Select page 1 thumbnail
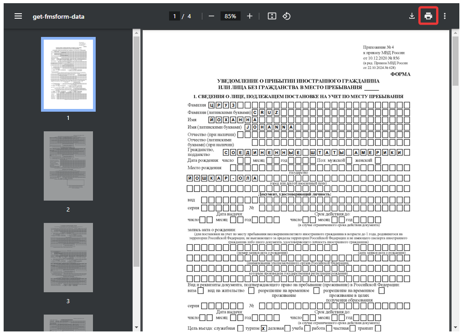Screen dimensions: 463x336 68,74
